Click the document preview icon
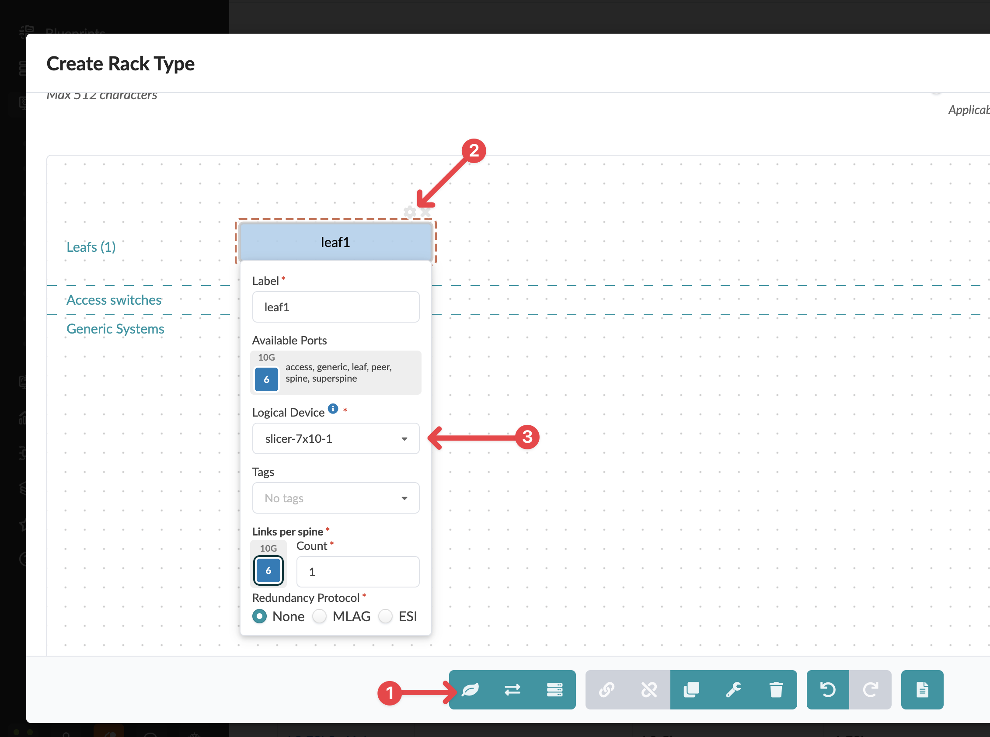 click(922, 690)
